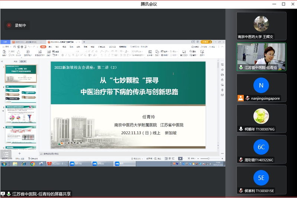
Task: Open the Tencent Meeting list icon at bottom-left
Action: 5,154
